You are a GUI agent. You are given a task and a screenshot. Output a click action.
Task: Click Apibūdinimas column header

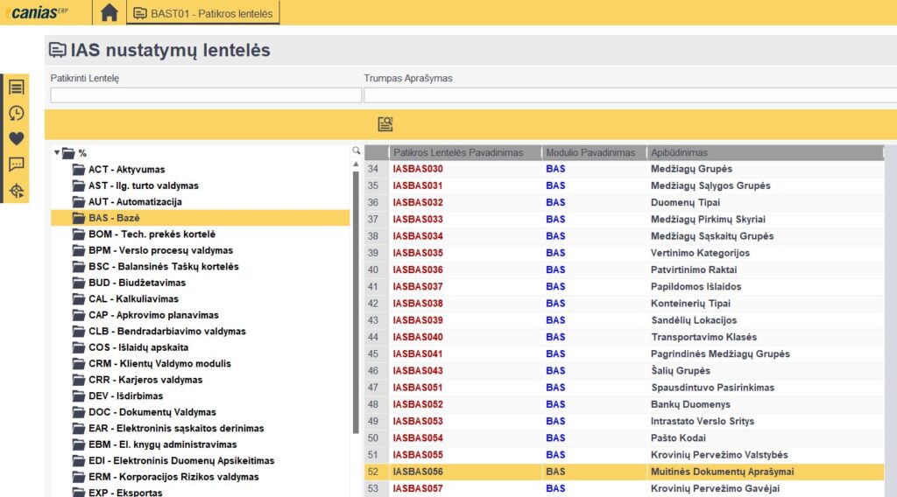679,152
